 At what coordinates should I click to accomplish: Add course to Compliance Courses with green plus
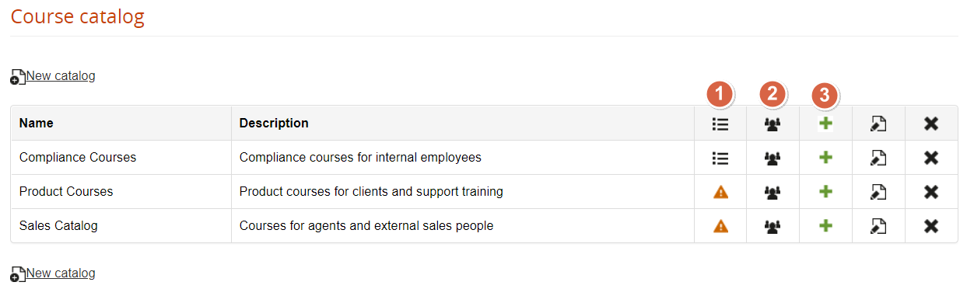tap(825, 158)
